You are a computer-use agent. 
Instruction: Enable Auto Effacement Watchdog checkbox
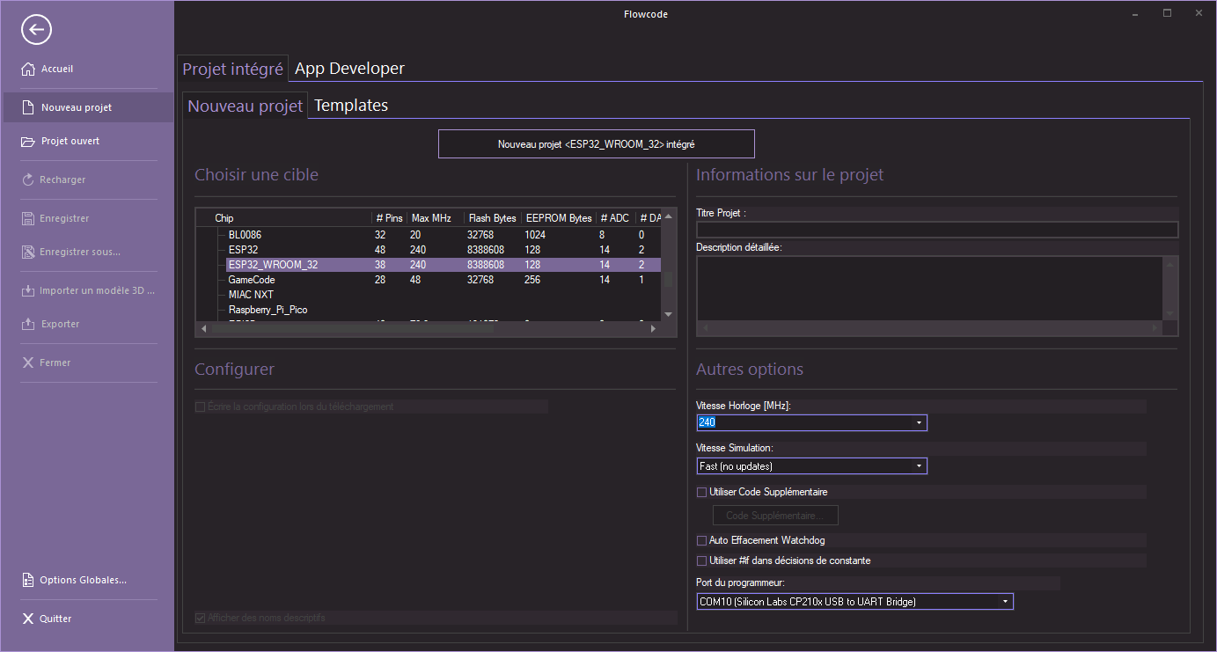point(701,540)
